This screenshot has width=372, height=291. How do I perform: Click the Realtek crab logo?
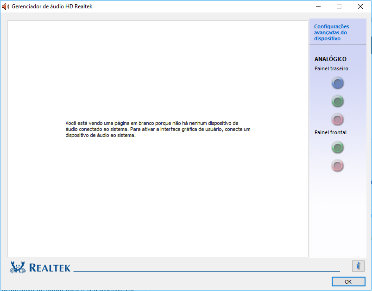18,267
